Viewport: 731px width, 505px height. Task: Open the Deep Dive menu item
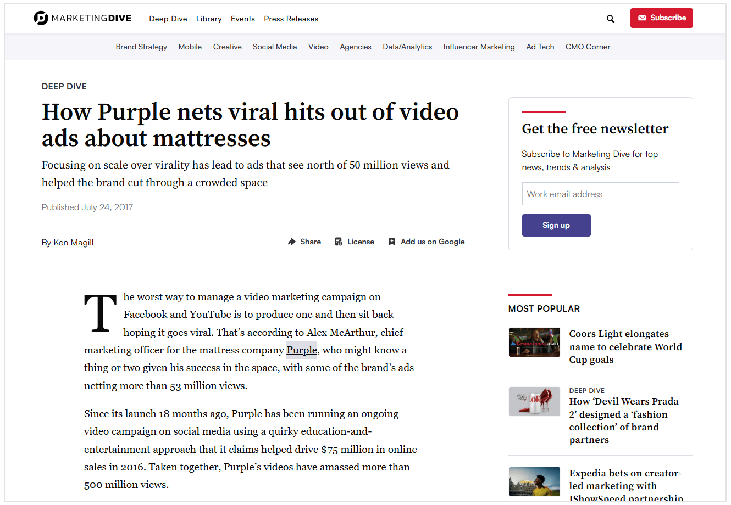(168, 19)
